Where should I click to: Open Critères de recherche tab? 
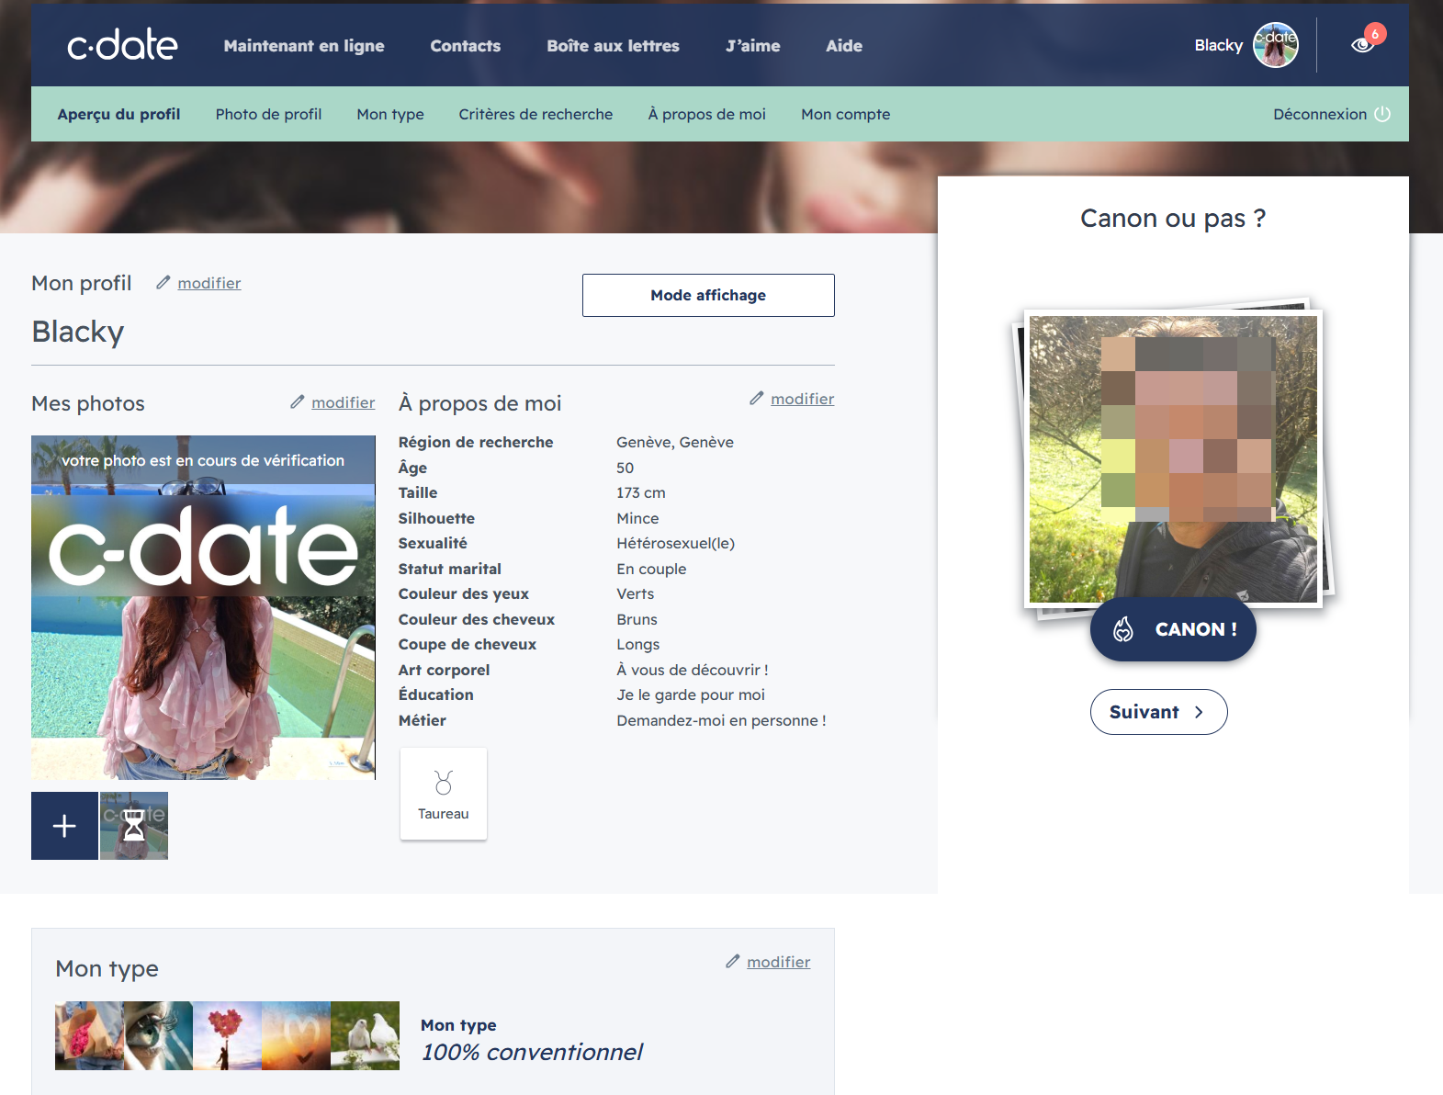tap(535, 114)
